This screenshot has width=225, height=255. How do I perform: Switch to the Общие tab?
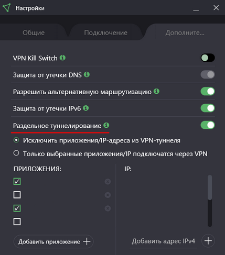click(34, 32)
